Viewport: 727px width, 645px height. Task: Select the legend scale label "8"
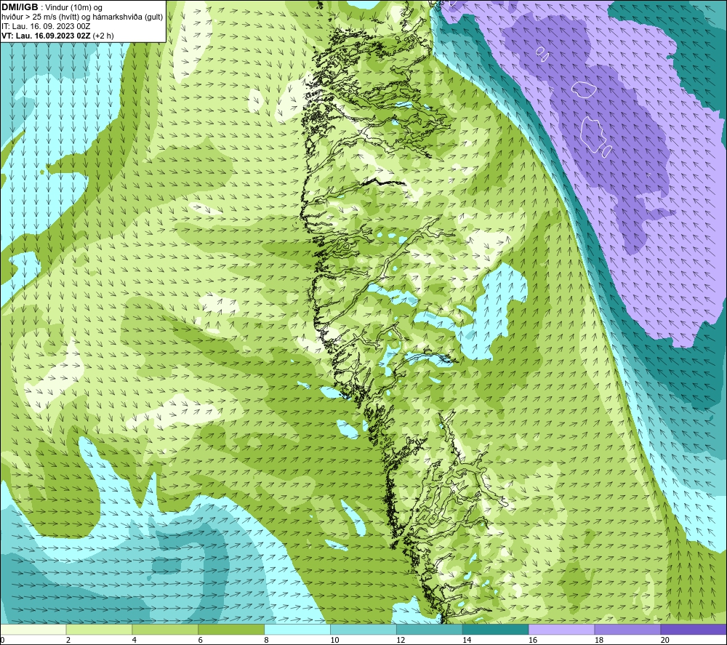coord(266,640)
